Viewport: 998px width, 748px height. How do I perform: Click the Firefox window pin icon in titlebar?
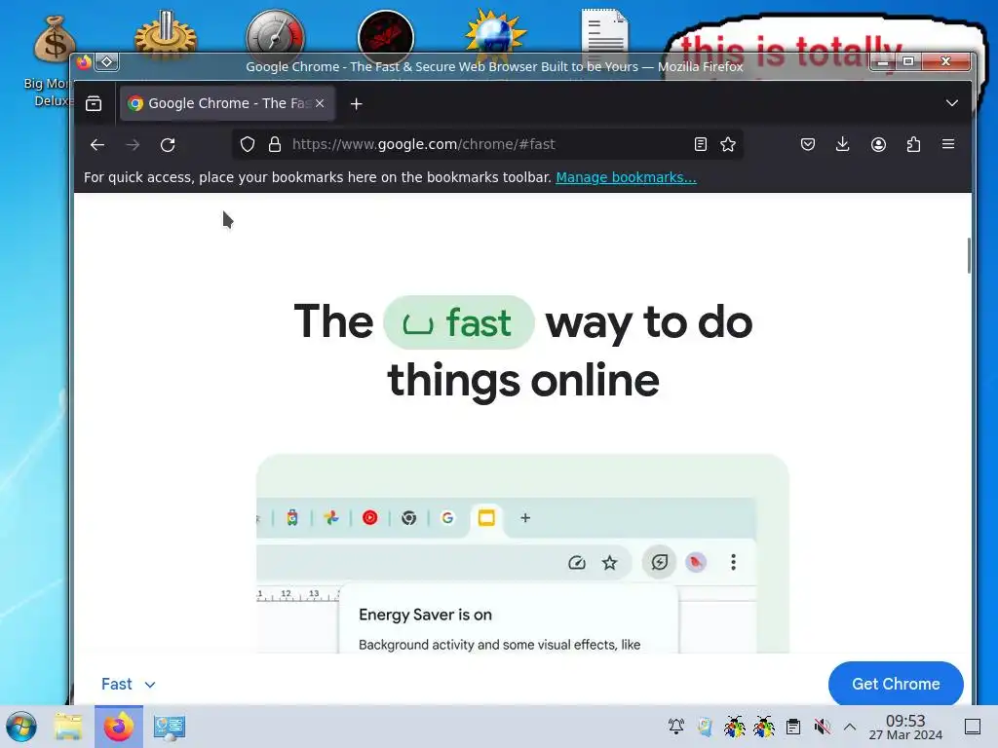pyautogui.click(x=107, y=61)
